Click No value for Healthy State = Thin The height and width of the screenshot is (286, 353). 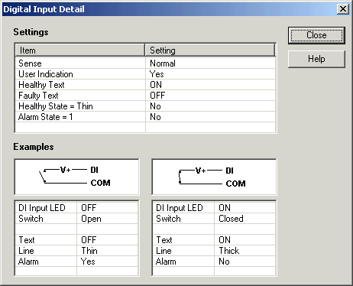coord(155,106)
